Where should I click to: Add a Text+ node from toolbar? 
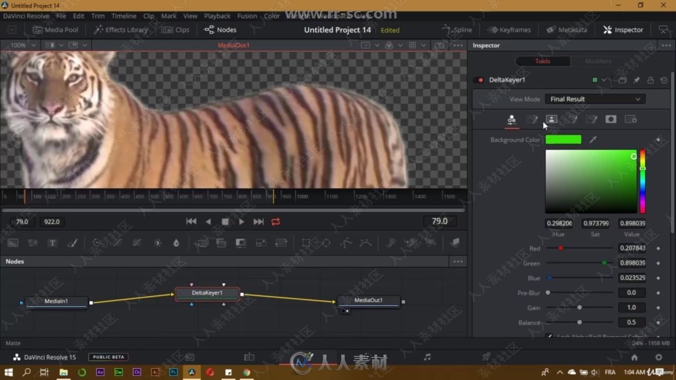[52, 243]
